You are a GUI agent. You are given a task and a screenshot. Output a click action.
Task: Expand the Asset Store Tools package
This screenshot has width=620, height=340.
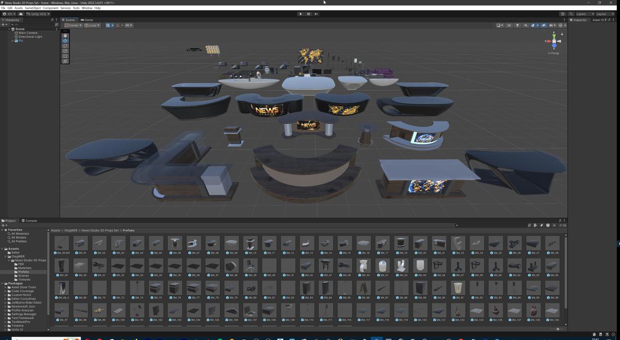click(x=6, y=287)
